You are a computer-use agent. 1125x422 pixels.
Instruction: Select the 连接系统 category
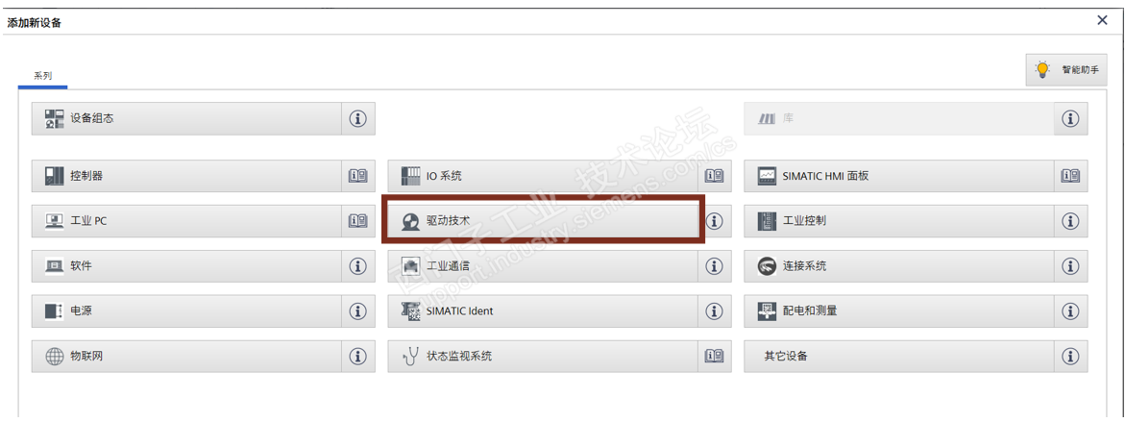(898, 266)
